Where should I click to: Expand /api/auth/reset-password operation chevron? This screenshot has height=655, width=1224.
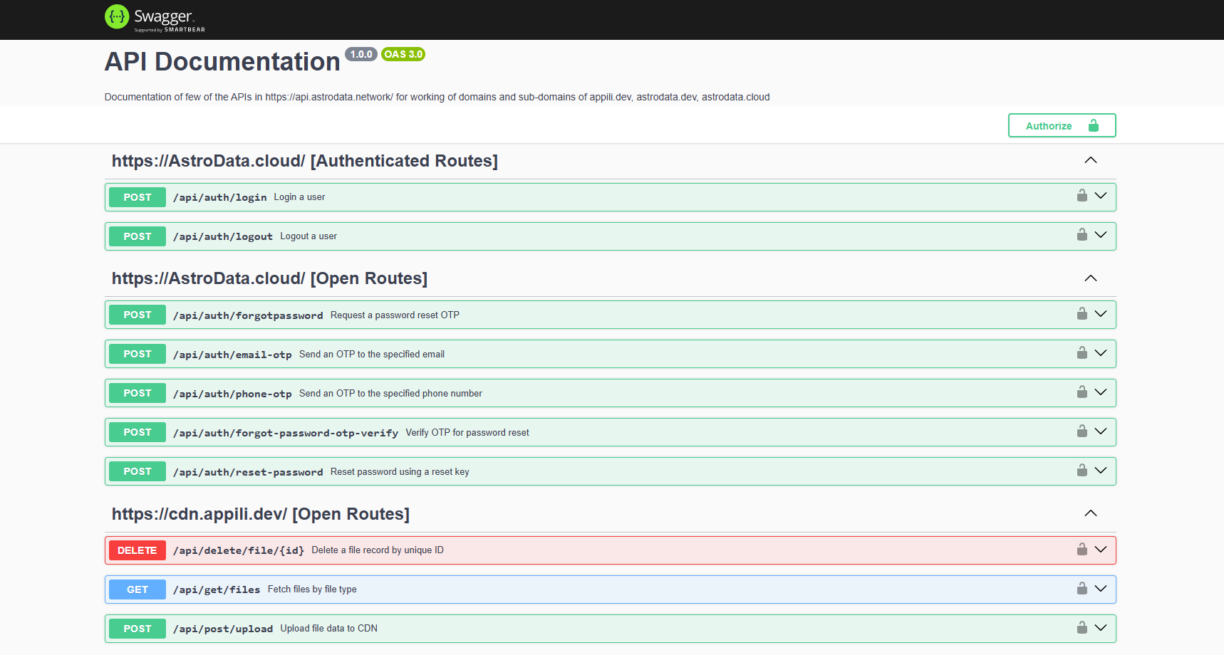[x=1101, y=471]
